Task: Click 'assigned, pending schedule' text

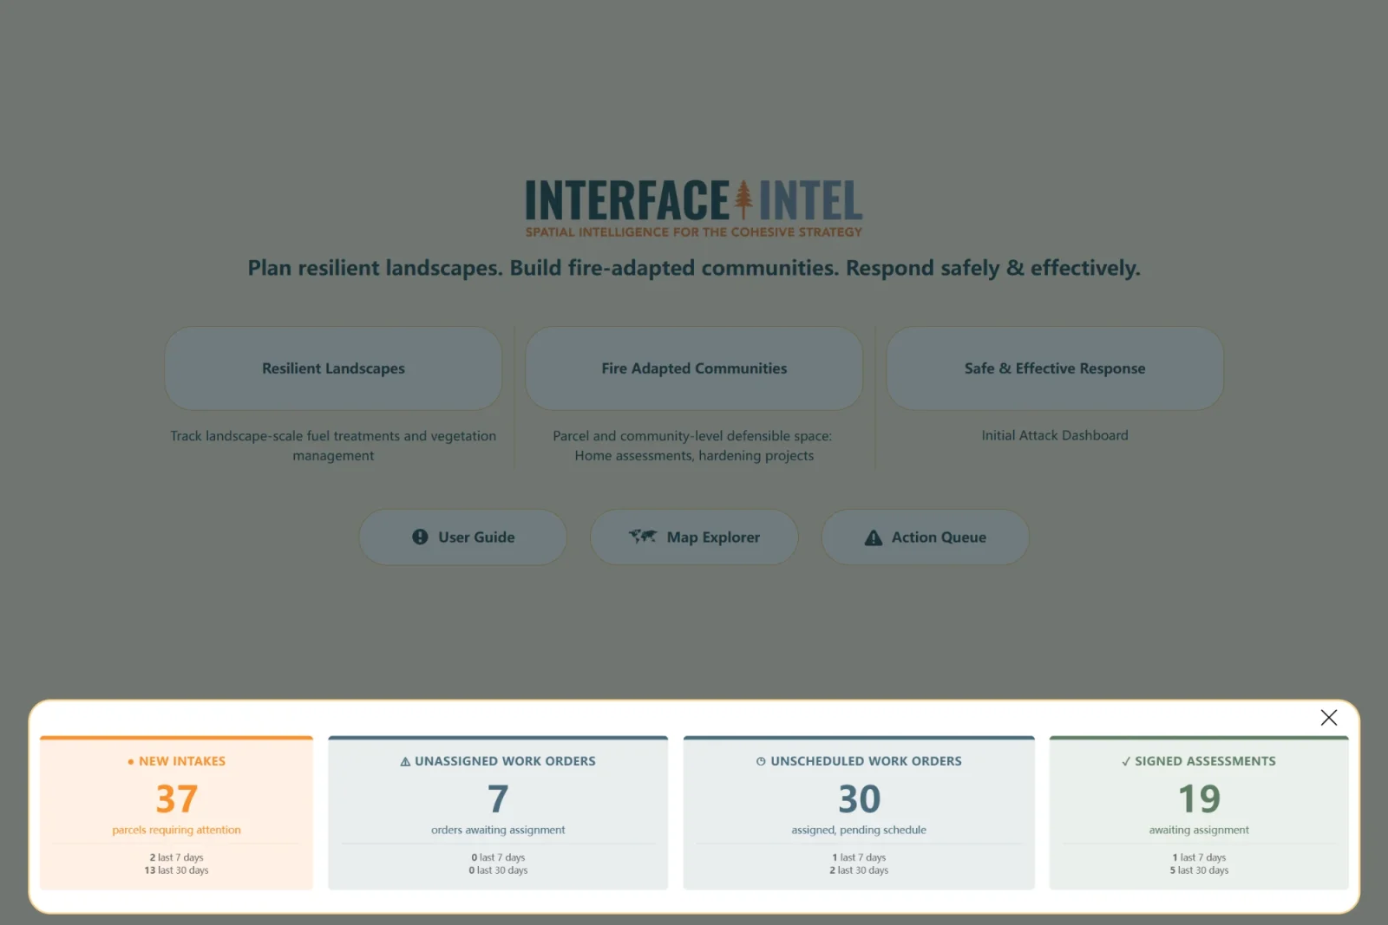Action: tap(859, 830)
